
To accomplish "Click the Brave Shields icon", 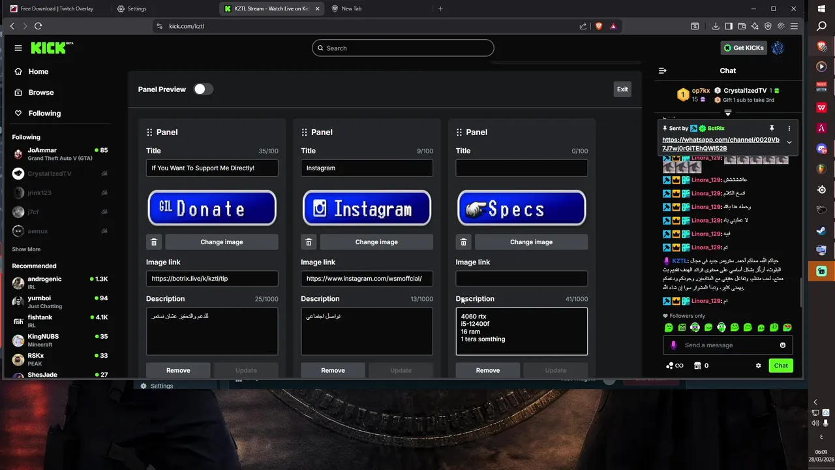I will tap(599, 26).
